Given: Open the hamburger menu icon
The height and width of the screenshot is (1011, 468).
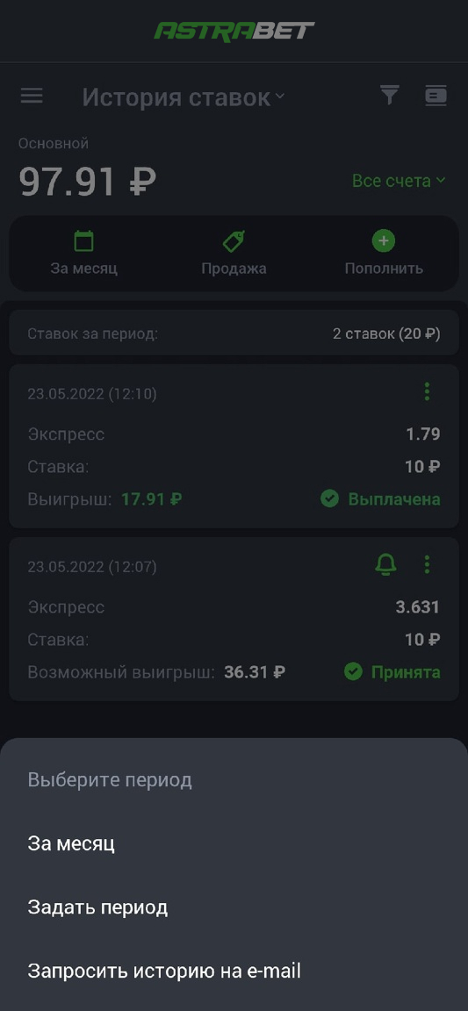Looking at the screenshot, I should click(32, 97).
